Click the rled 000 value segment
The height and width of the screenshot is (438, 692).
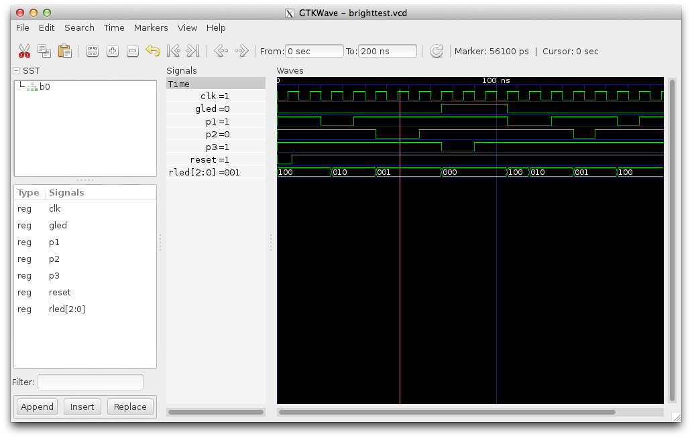click(474, 172)
